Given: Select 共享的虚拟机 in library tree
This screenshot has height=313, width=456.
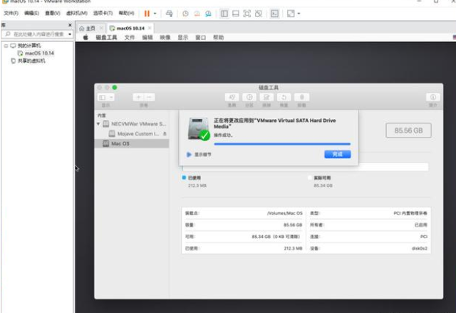Looking at the screenshot, I should click(31, 61).
